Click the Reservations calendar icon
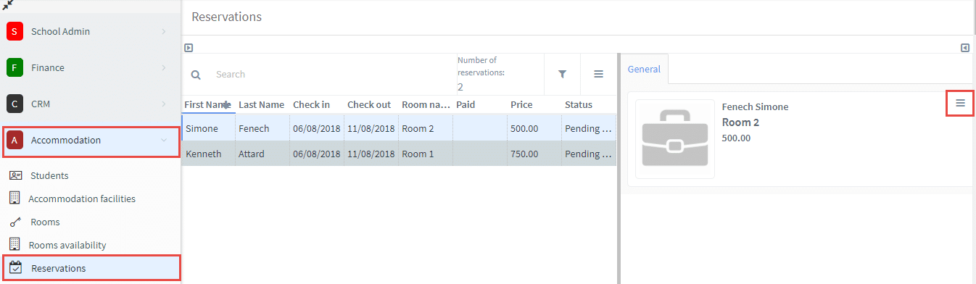This screenshot has width=976, height=284. coord(15,268)
